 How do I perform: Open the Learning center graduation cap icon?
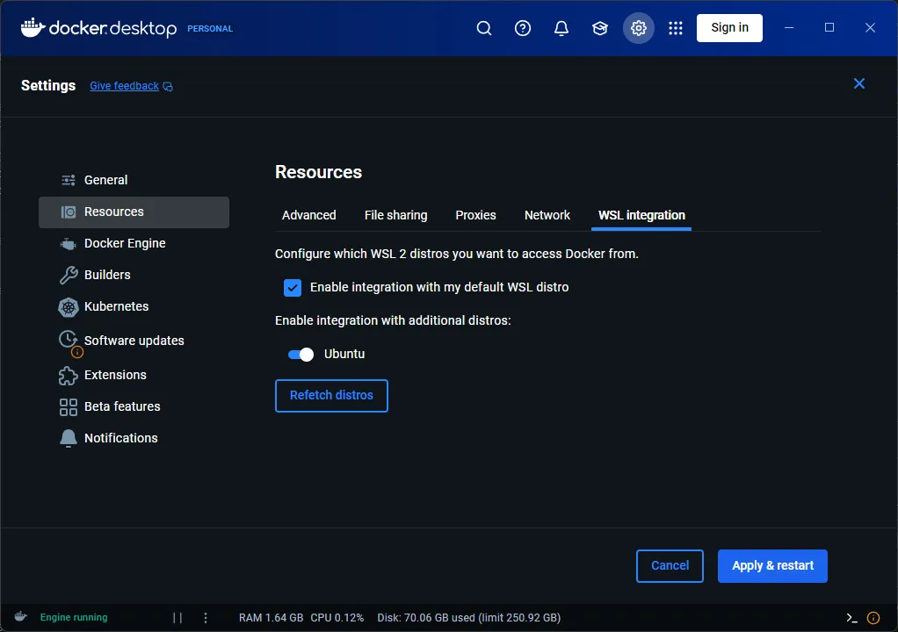[599, 28]
